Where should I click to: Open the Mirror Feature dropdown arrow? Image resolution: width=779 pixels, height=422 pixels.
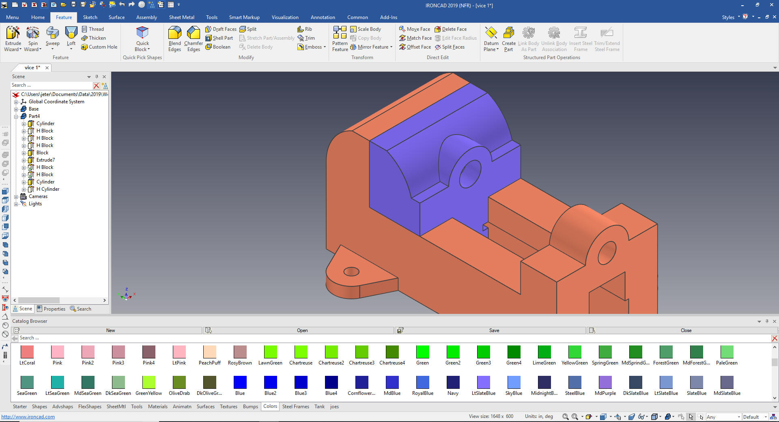coord(391,47)
